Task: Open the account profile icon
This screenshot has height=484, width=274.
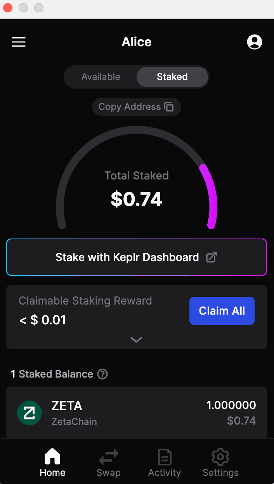Action: [255, 42]
